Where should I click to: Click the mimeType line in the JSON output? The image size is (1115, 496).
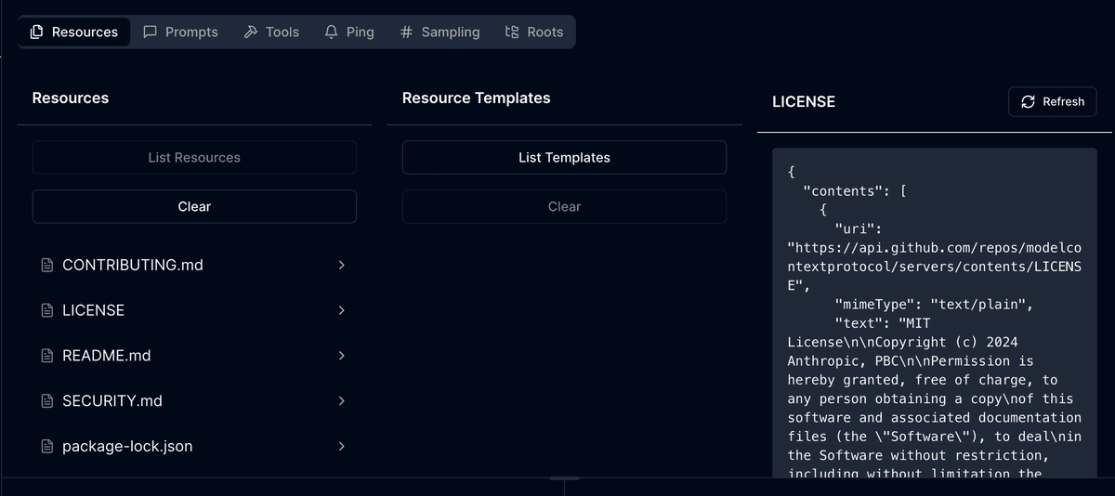click(x=934, y=305)
